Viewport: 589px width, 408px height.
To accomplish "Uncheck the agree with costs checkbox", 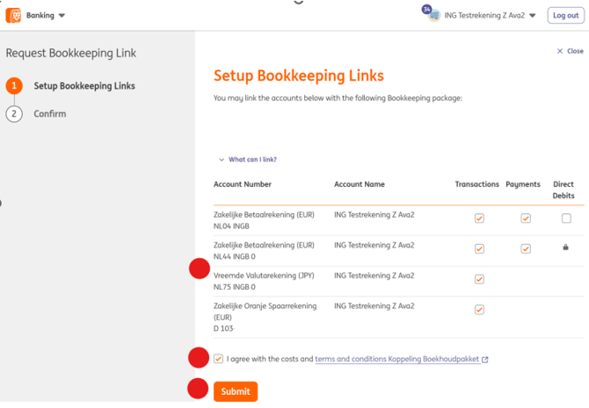I will point(218,359).
